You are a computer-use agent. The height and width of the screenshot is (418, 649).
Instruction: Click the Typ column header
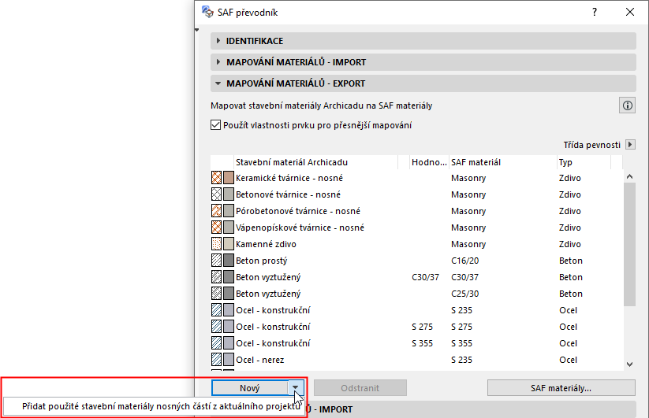(584, 162)
